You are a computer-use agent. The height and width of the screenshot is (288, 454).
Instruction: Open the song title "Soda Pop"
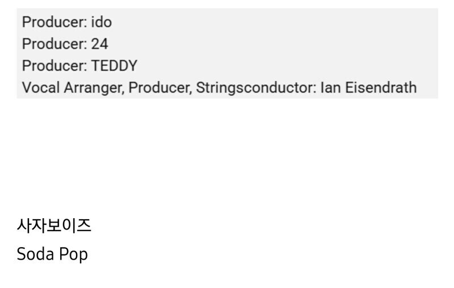click(x=52, y=254)
